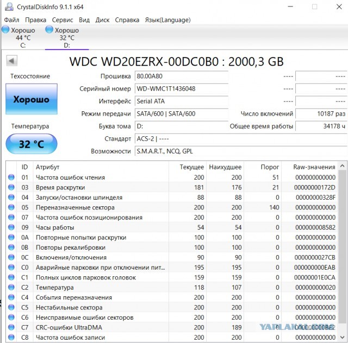348x343 pixels.
Task: Click the status dot for attribute C4
Action: pos(11,297)
